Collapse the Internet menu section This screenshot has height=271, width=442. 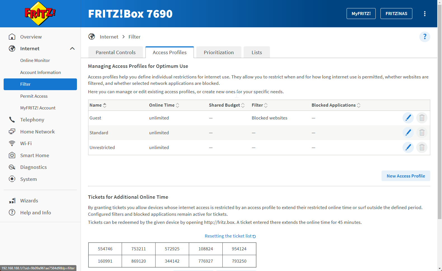coord(72,49)
